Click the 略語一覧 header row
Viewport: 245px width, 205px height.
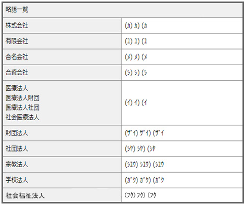(123, 10)
